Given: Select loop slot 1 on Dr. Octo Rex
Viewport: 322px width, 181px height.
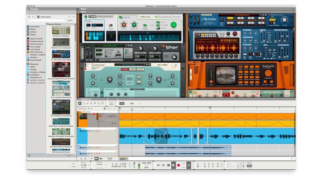Looking at the screenshot, I should tap(230, 18).
